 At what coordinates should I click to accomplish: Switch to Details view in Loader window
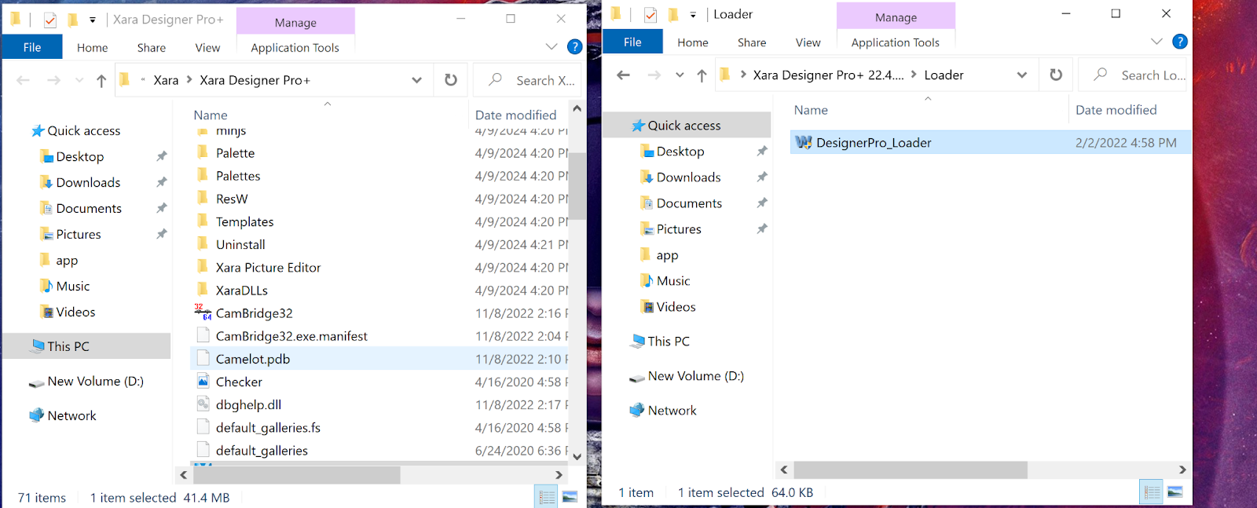click(x=1152, y=492)
